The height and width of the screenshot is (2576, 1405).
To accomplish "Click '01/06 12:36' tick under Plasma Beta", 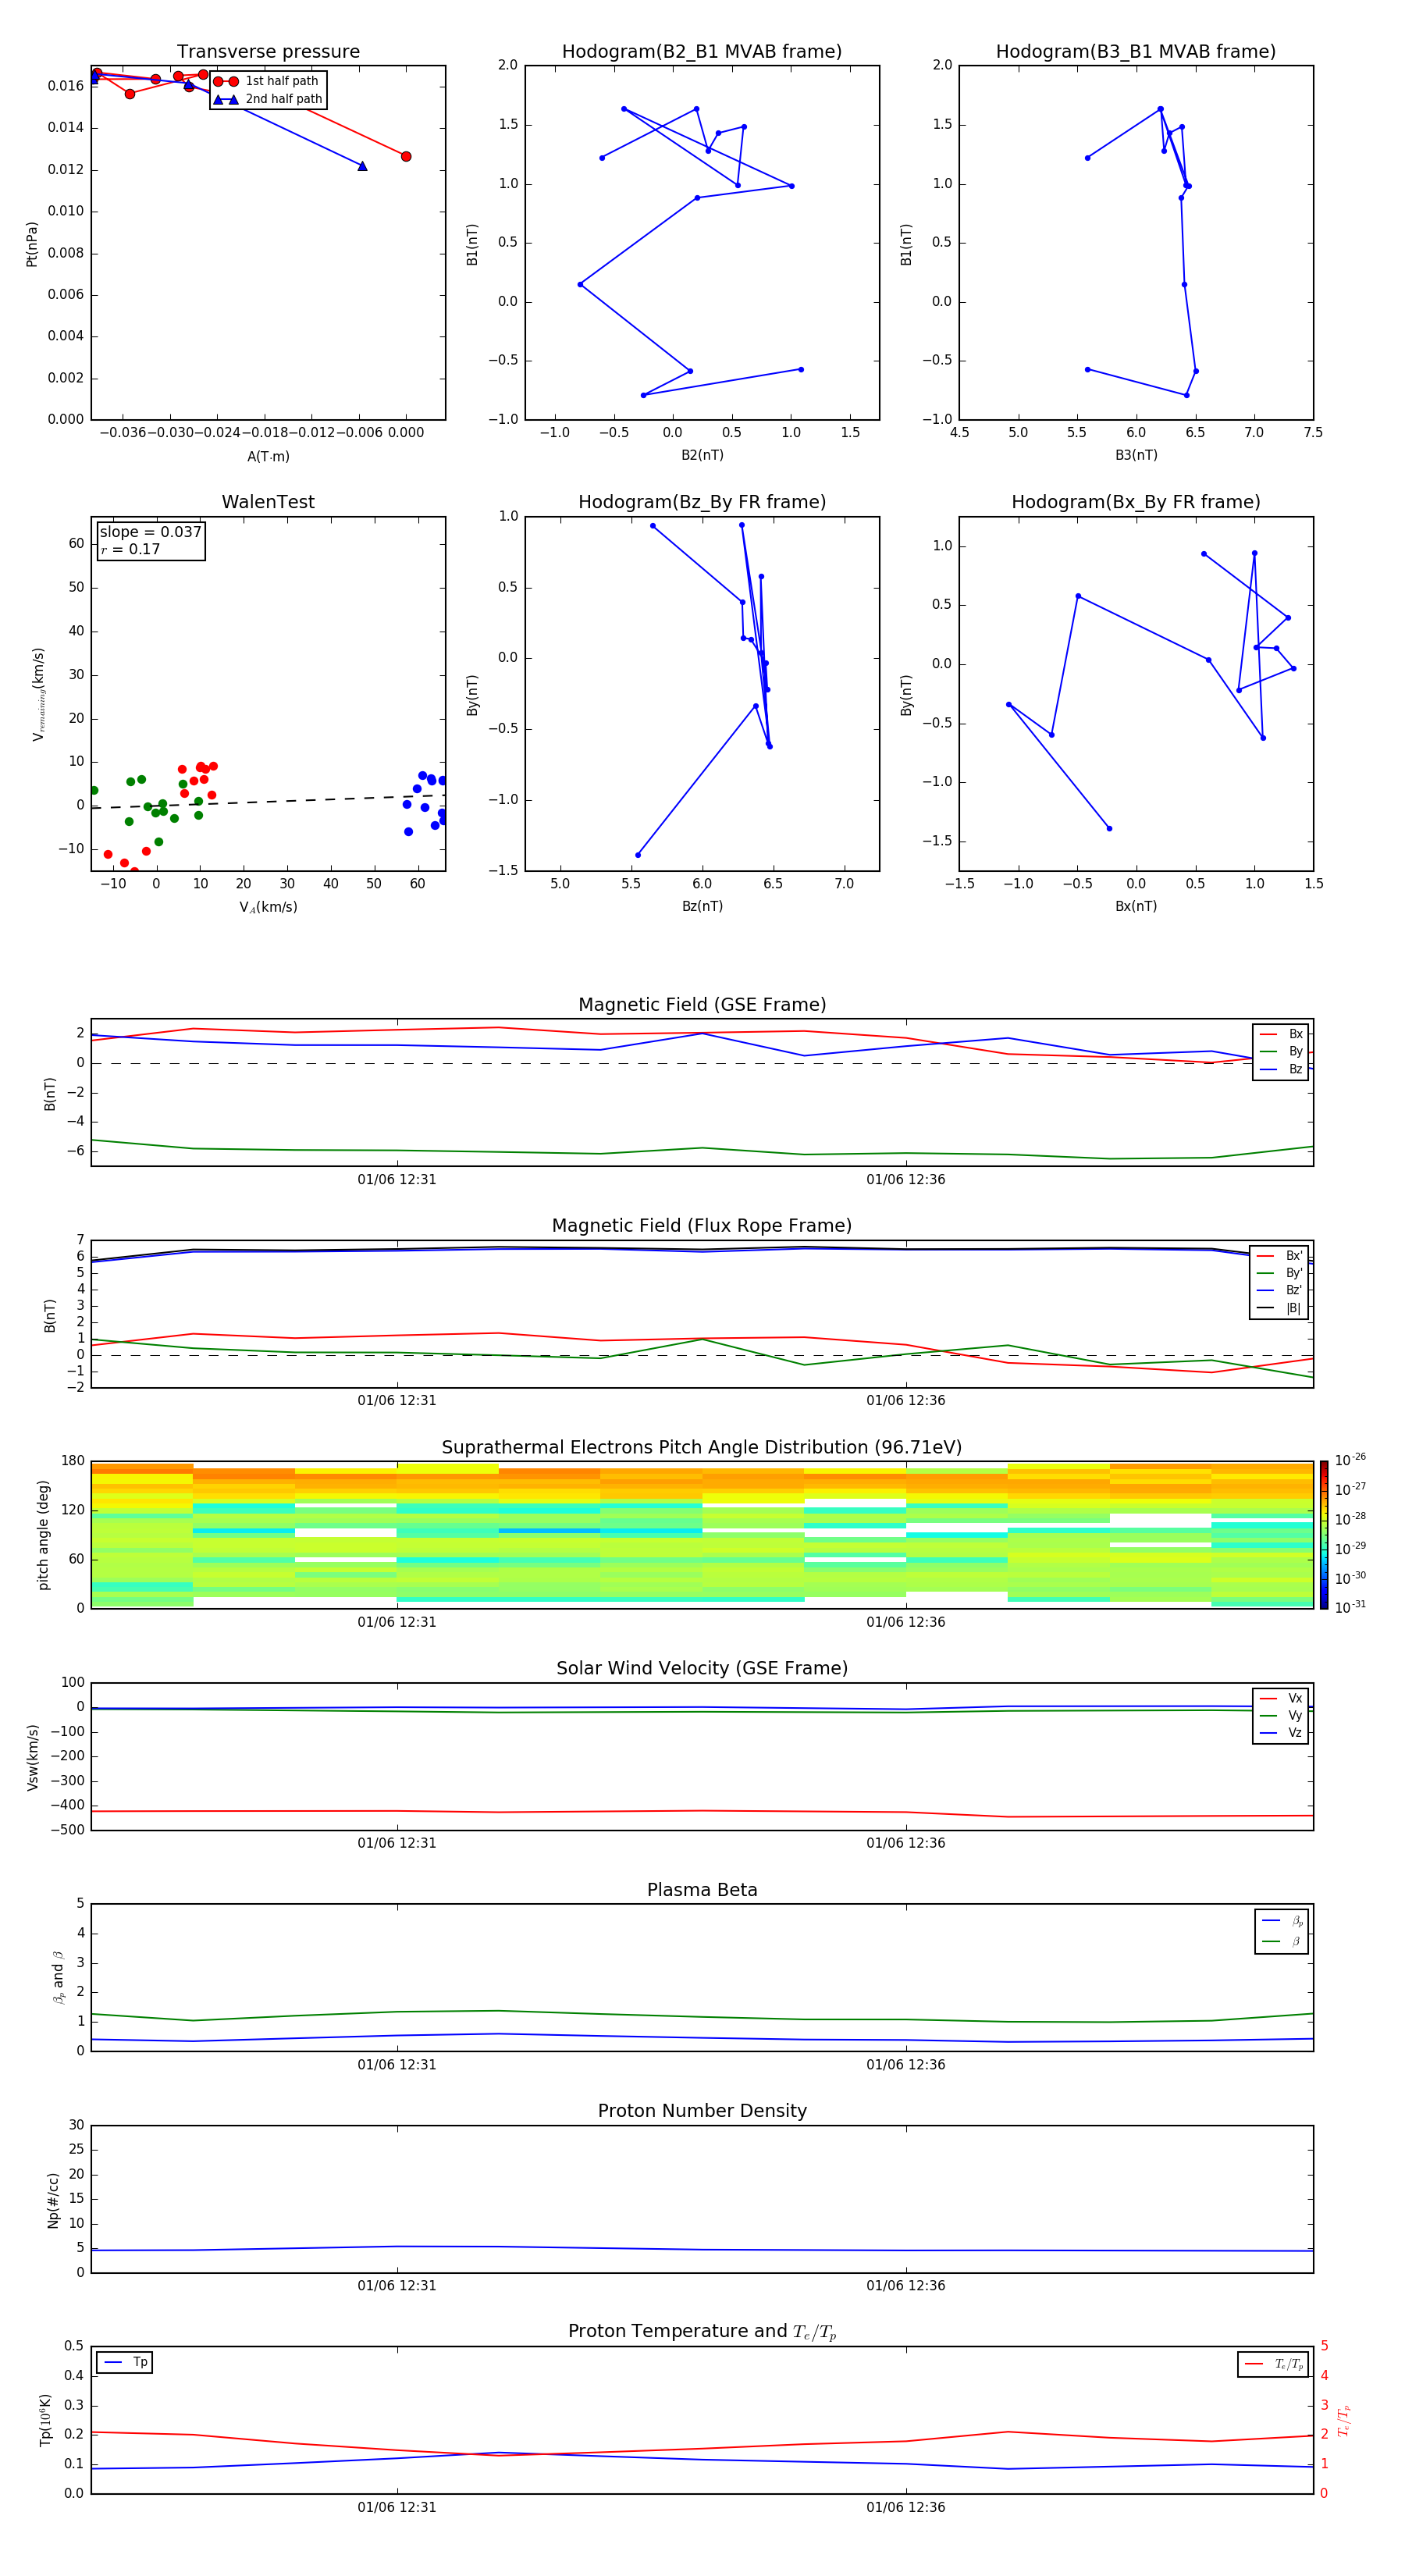I will [x=906, y=2065].
